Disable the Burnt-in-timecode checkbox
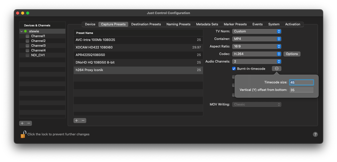Screen dimensions: 337x162 click(234, 69)
